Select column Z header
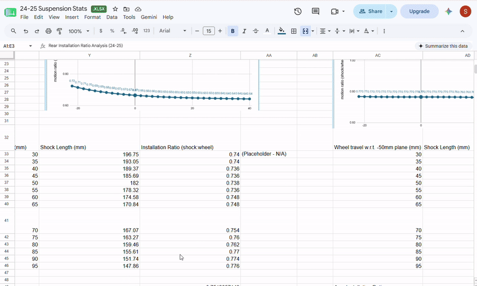477x286 pixels. [x=190, y=56]
